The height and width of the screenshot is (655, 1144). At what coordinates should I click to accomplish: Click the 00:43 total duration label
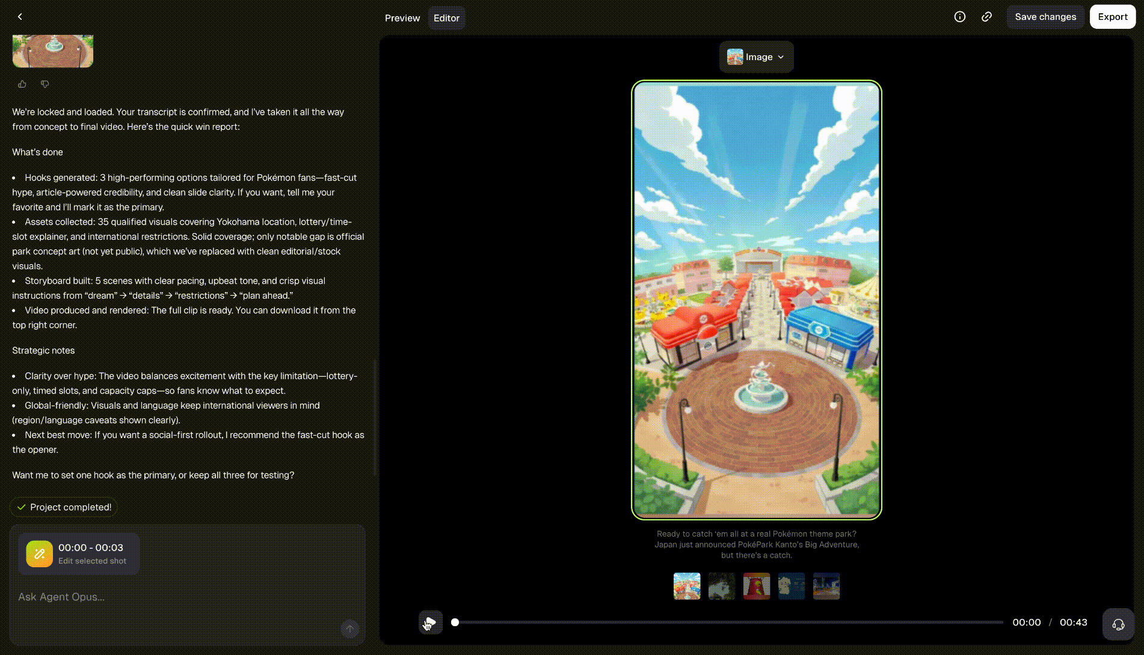click(1074, 623)
